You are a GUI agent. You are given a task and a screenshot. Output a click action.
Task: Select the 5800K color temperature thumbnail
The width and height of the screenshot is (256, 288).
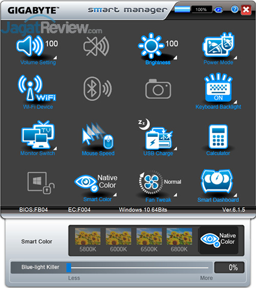click(88, 240)
